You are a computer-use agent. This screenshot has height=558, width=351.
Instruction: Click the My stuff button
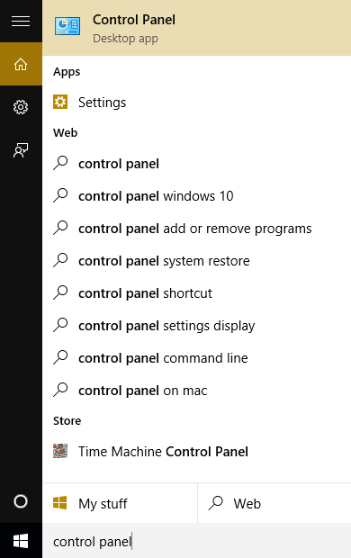coord(120,503)
